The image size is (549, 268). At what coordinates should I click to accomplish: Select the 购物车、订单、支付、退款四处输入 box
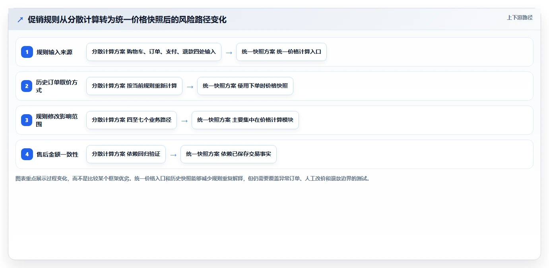tap(154, 52)
